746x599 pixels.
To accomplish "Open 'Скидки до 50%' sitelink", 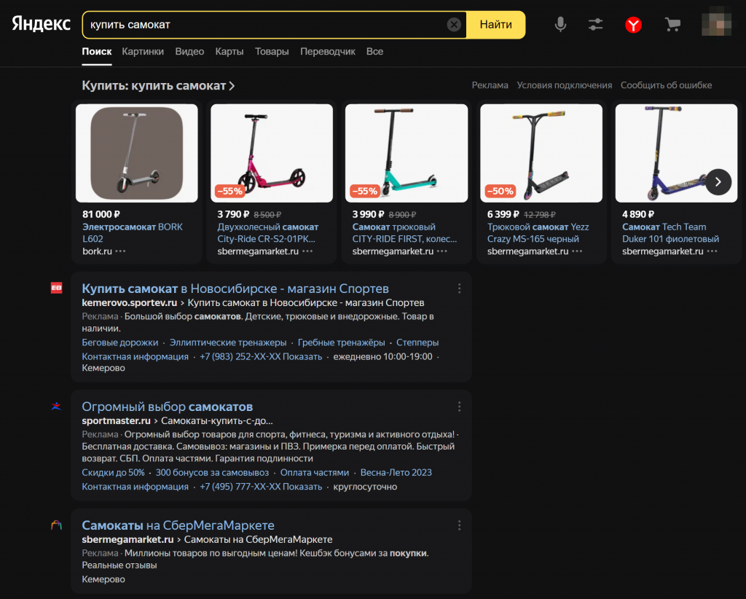I will [x=113, y=472].
